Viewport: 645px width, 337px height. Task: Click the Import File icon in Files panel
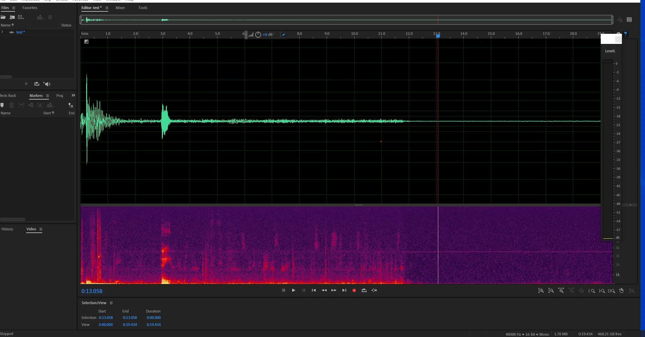point(12,17)
